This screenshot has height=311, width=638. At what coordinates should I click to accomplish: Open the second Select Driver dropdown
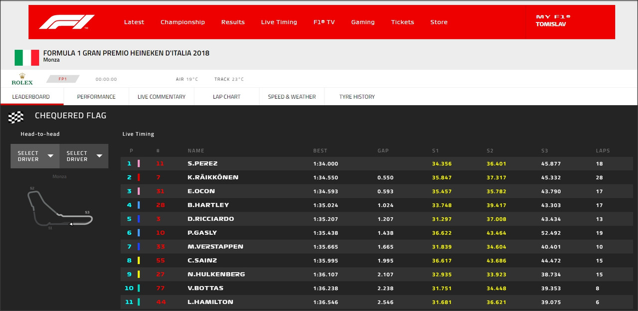click(84, 156)
